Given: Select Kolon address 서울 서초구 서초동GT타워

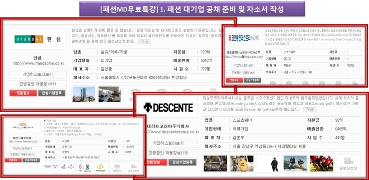Looking at the screenshot, I should point(298,72).
